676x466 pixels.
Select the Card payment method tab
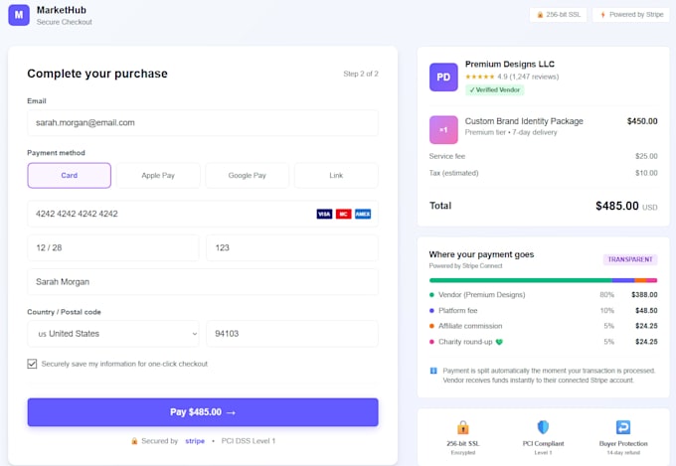pos(69,176)
